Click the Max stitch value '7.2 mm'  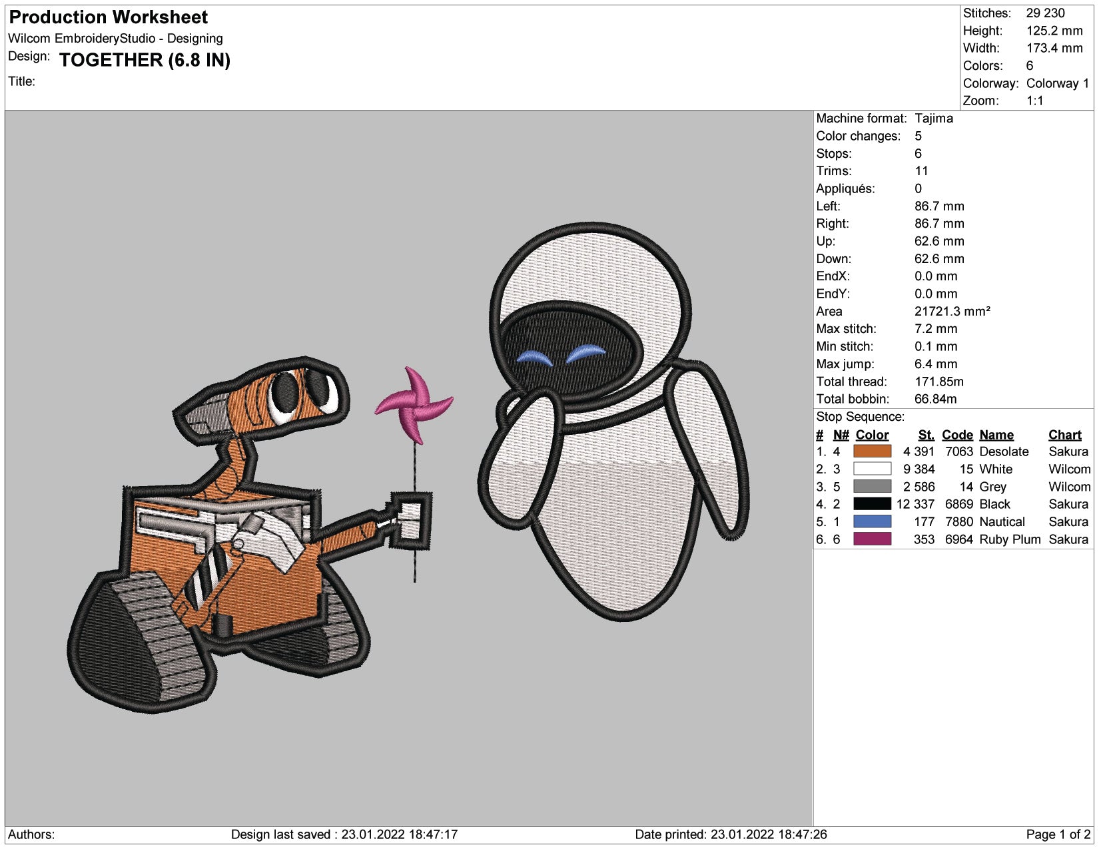click(936, 329)
